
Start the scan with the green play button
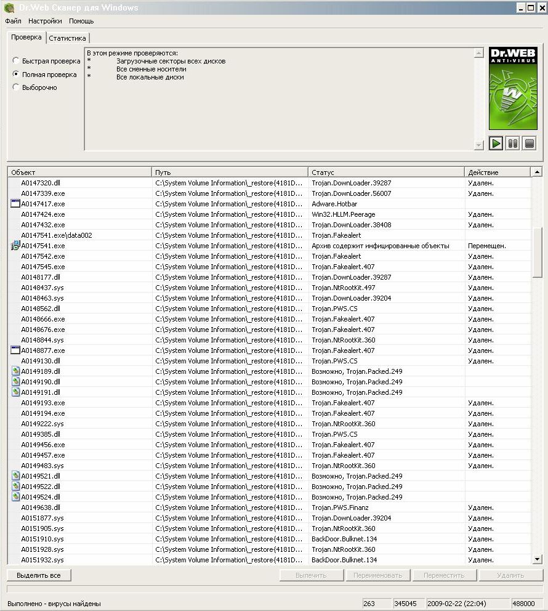[496, 144]
